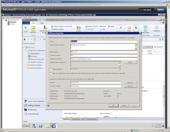Click Update Statistics in ribbon
Viewport: 170px width, 132px height.
(92, 27)
